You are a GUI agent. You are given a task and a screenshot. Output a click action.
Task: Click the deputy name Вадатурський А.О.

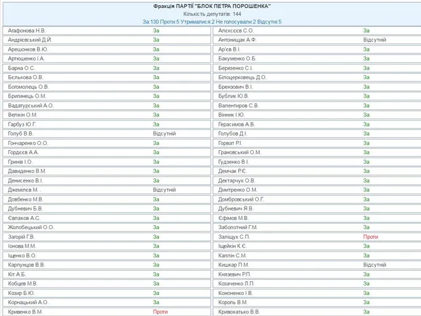(31, 105)
